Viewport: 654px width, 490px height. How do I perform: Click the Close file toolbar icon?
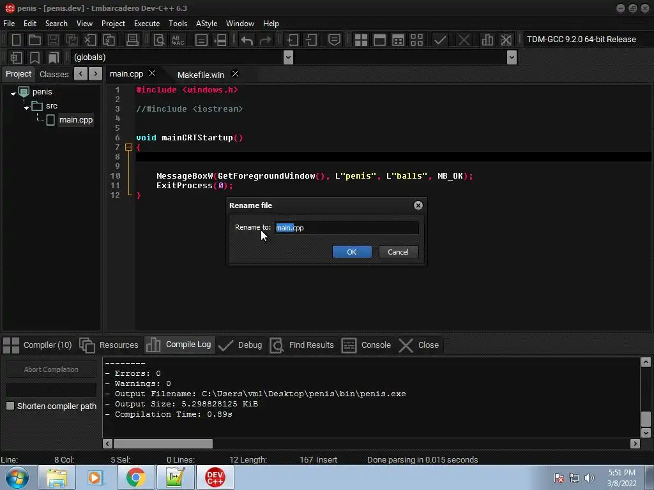(90, 40)
